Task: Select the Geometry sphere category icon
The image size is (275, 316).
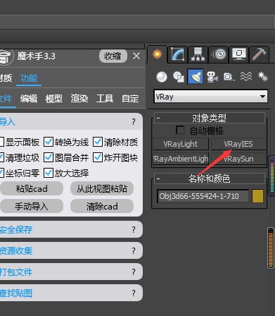Action: pos(162,77)
